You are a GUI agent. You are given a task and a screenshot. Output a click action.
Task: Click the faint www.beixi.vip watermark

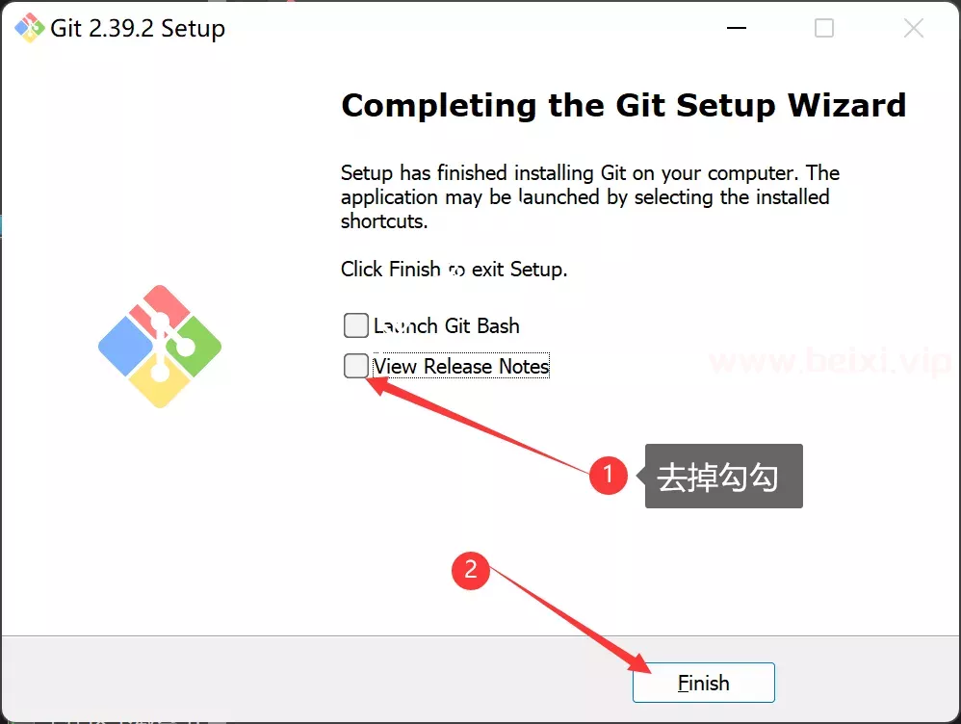pos(830,362)
